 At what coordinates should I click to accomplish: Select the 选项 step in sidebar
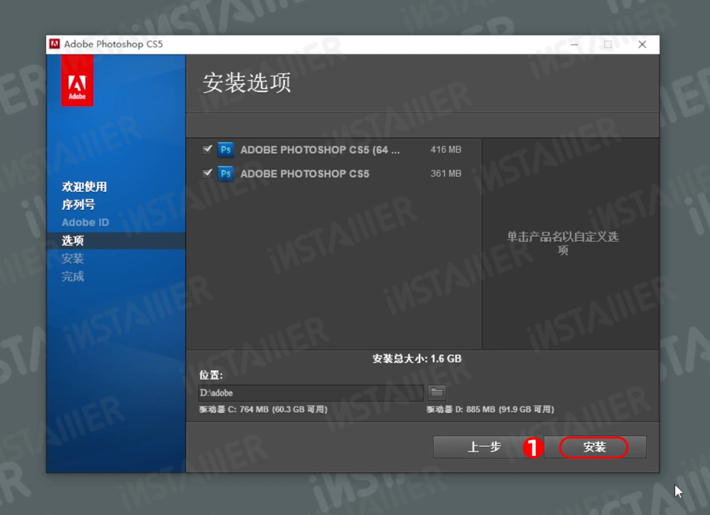point(73,241)
